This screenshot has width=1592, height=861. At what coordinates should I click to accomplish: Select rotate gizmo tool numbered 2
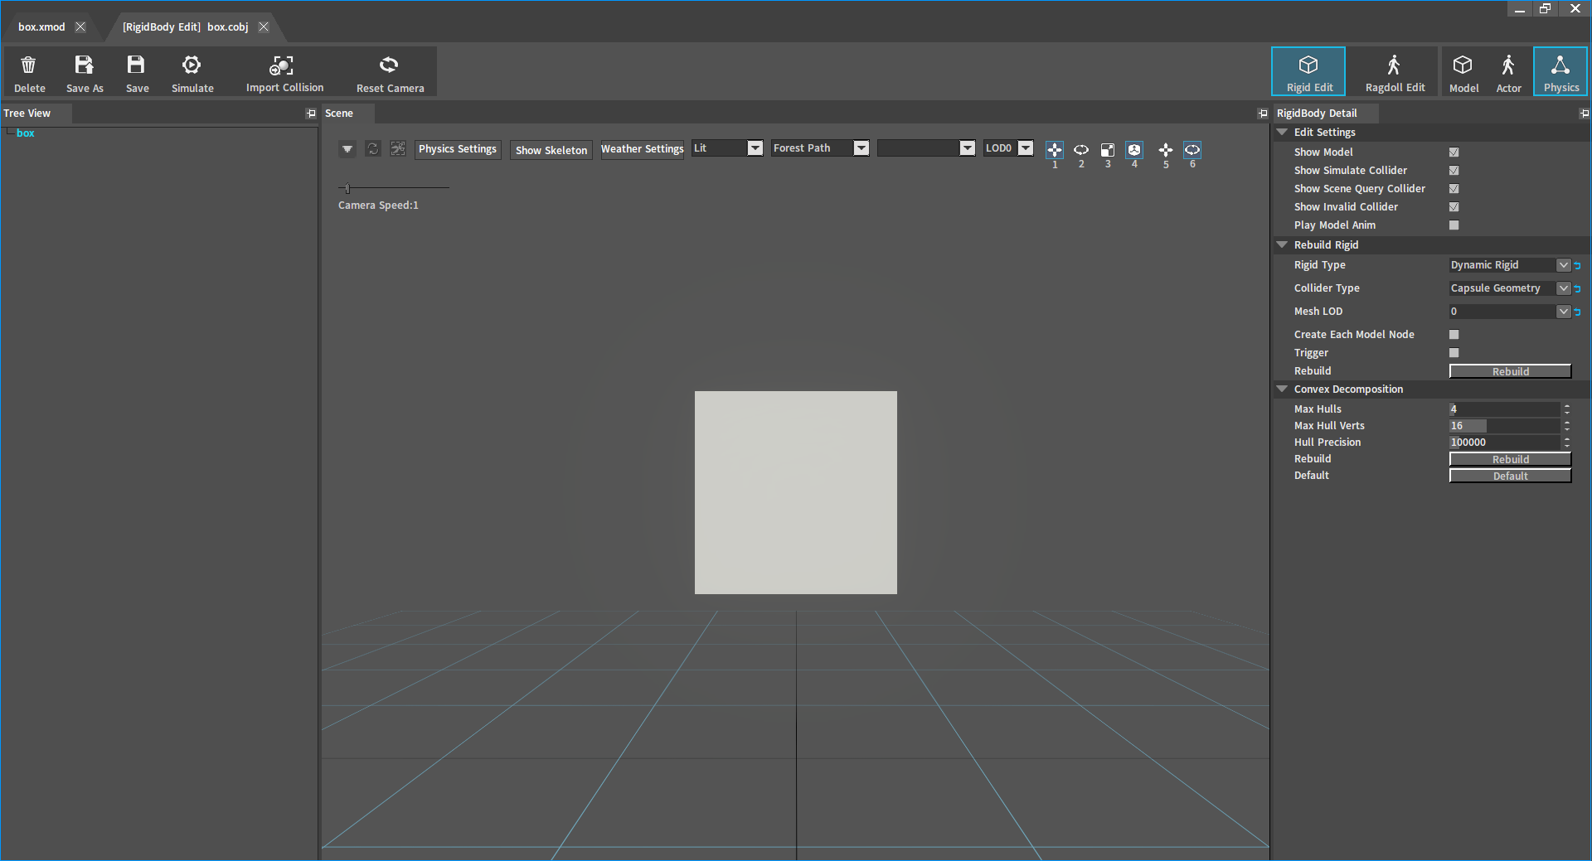coord(1081,149)
